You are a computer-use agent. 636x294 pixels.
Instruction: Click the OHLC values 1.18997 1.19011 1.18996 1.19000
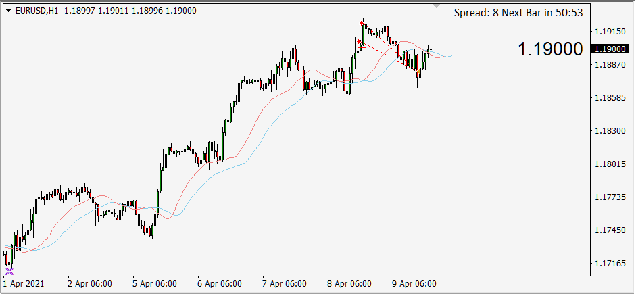coord(130,11)
